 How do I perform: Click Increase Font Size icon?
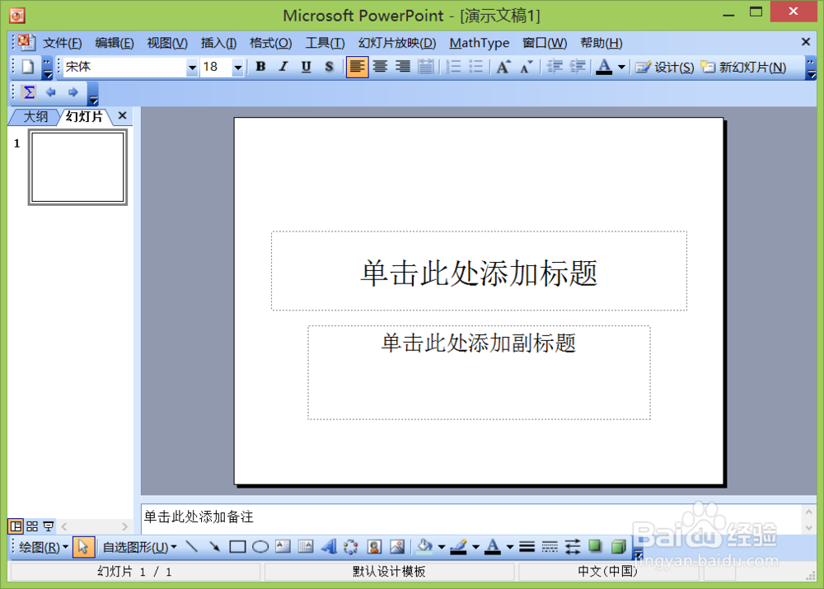point(503,67)
